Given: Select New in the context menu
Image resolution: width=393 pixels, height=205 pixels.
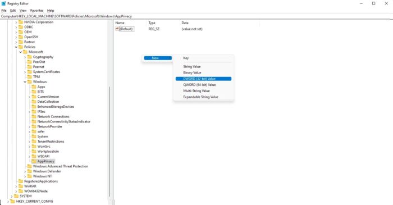Looking at the screenshot, I should tap(158, 58).
